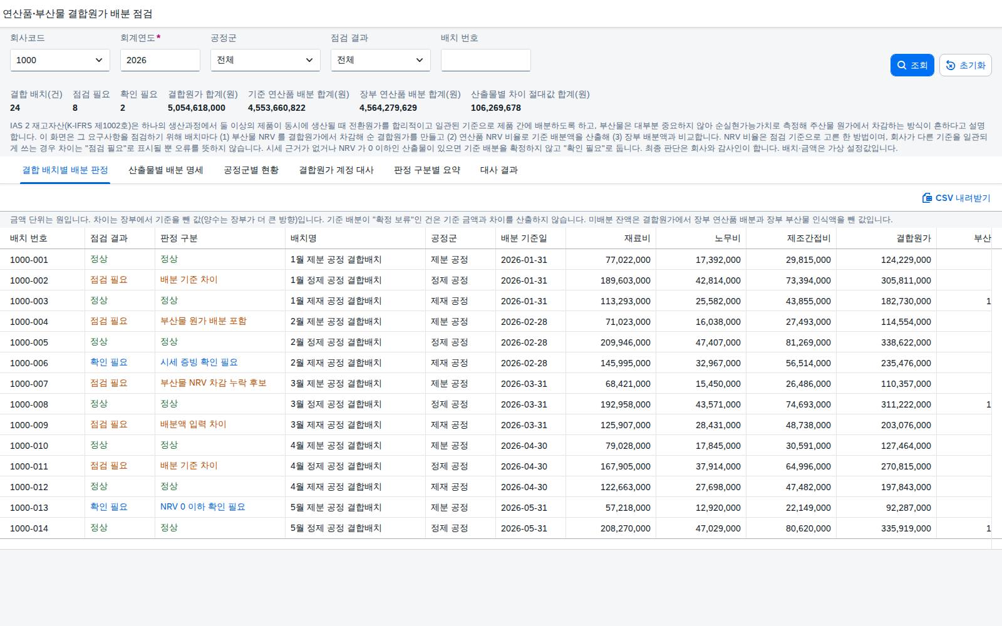Click the 결합원가 합계 value 5,054,618,000
Image resolution: width=1002 pixels, height=626 pixels.
click(197, 108)
